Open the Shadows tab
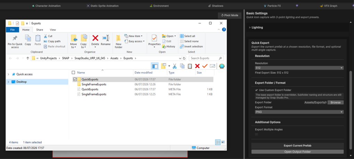The width and height of the screenshot is (354, 159). pyautogui.click(x=216, y=6)
